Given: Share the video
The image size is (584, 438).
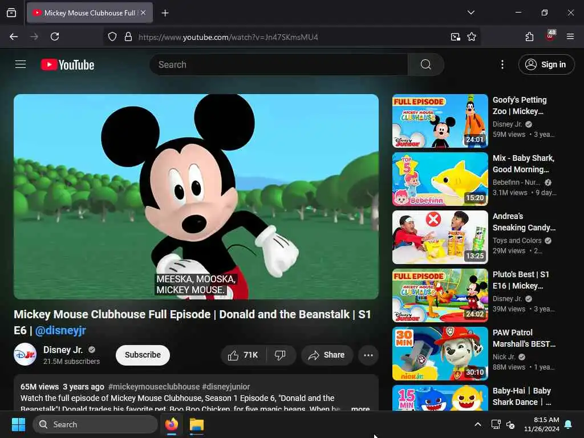Looking at the screenshot, I should click(327, 355).
